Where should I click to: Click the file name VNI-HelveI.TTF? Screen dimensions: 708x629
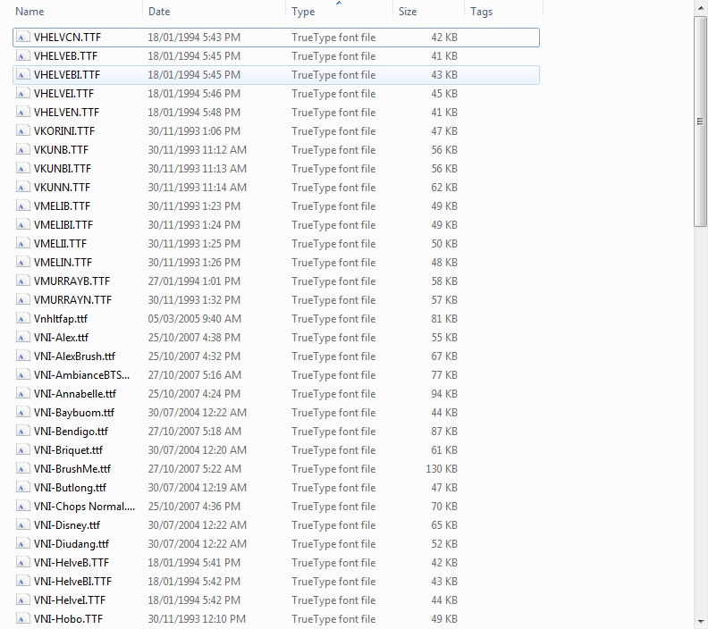click(70, 600)
